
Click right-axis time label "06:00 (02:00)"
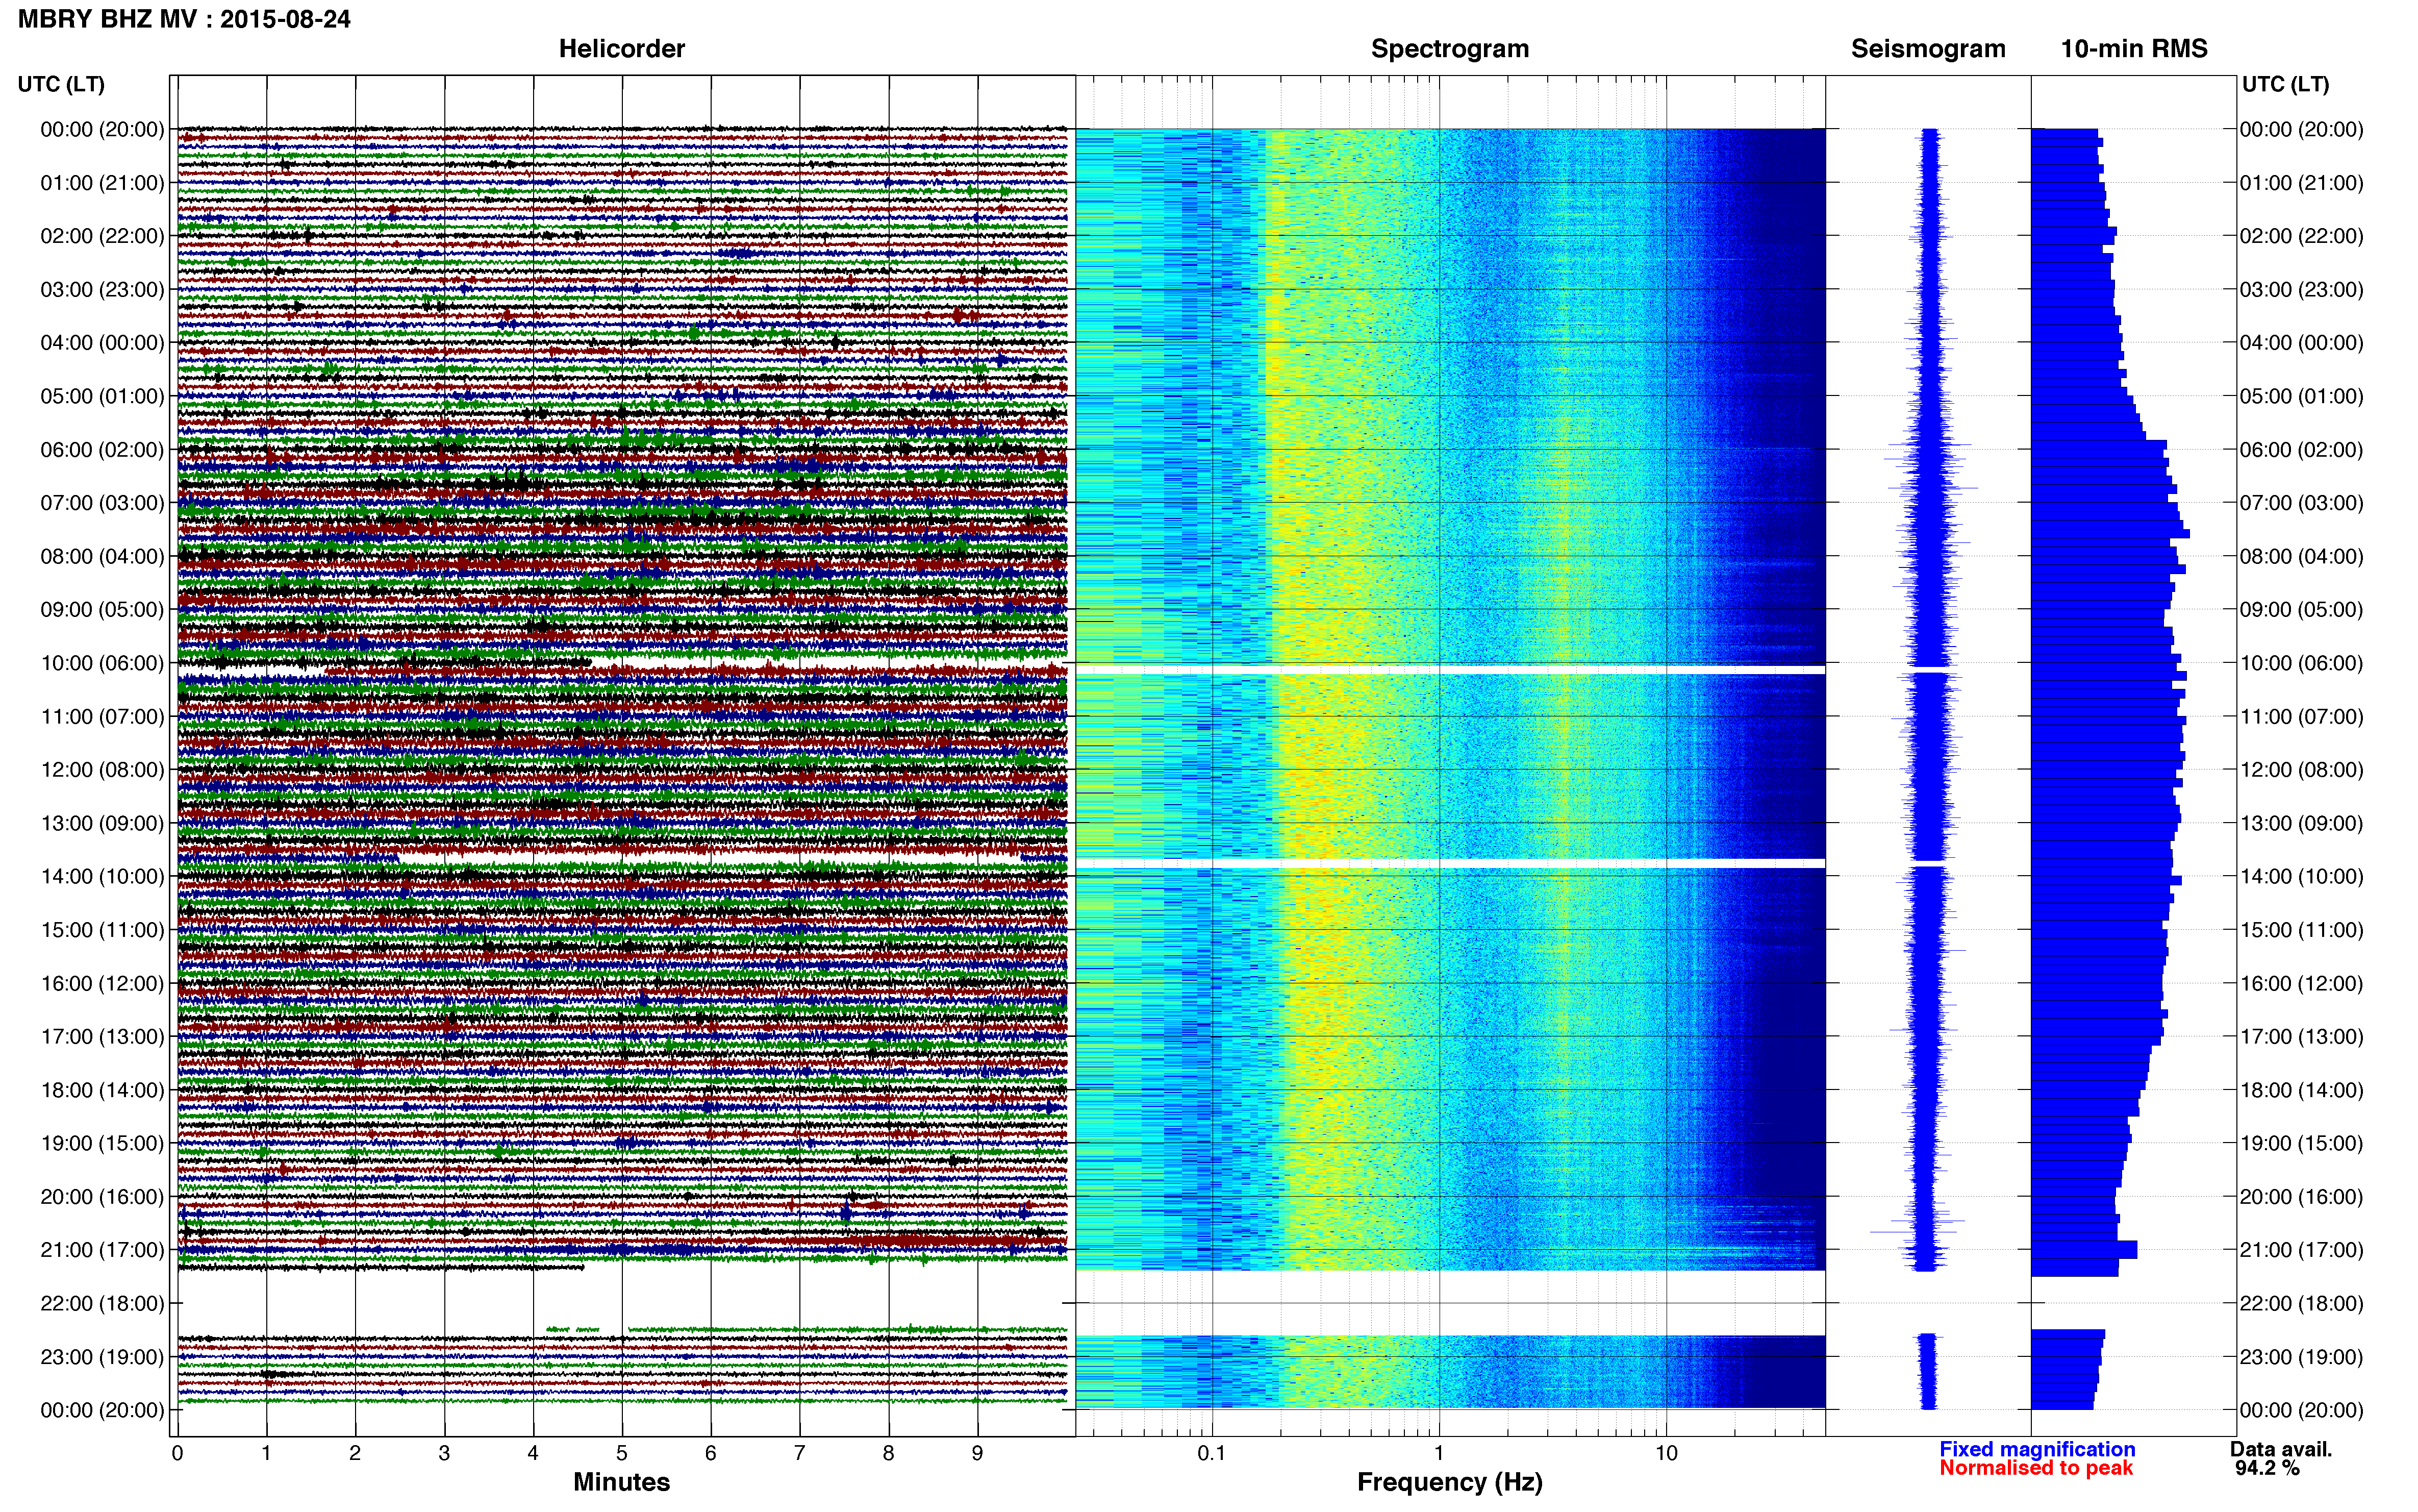pyautogui.click(x=2302, y=450)
